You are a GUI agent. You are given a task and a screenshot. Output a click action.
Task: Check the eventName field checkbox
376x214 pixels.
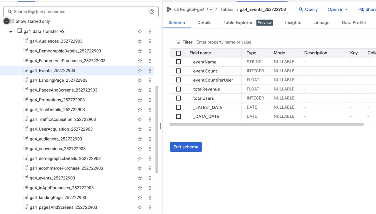178,62
